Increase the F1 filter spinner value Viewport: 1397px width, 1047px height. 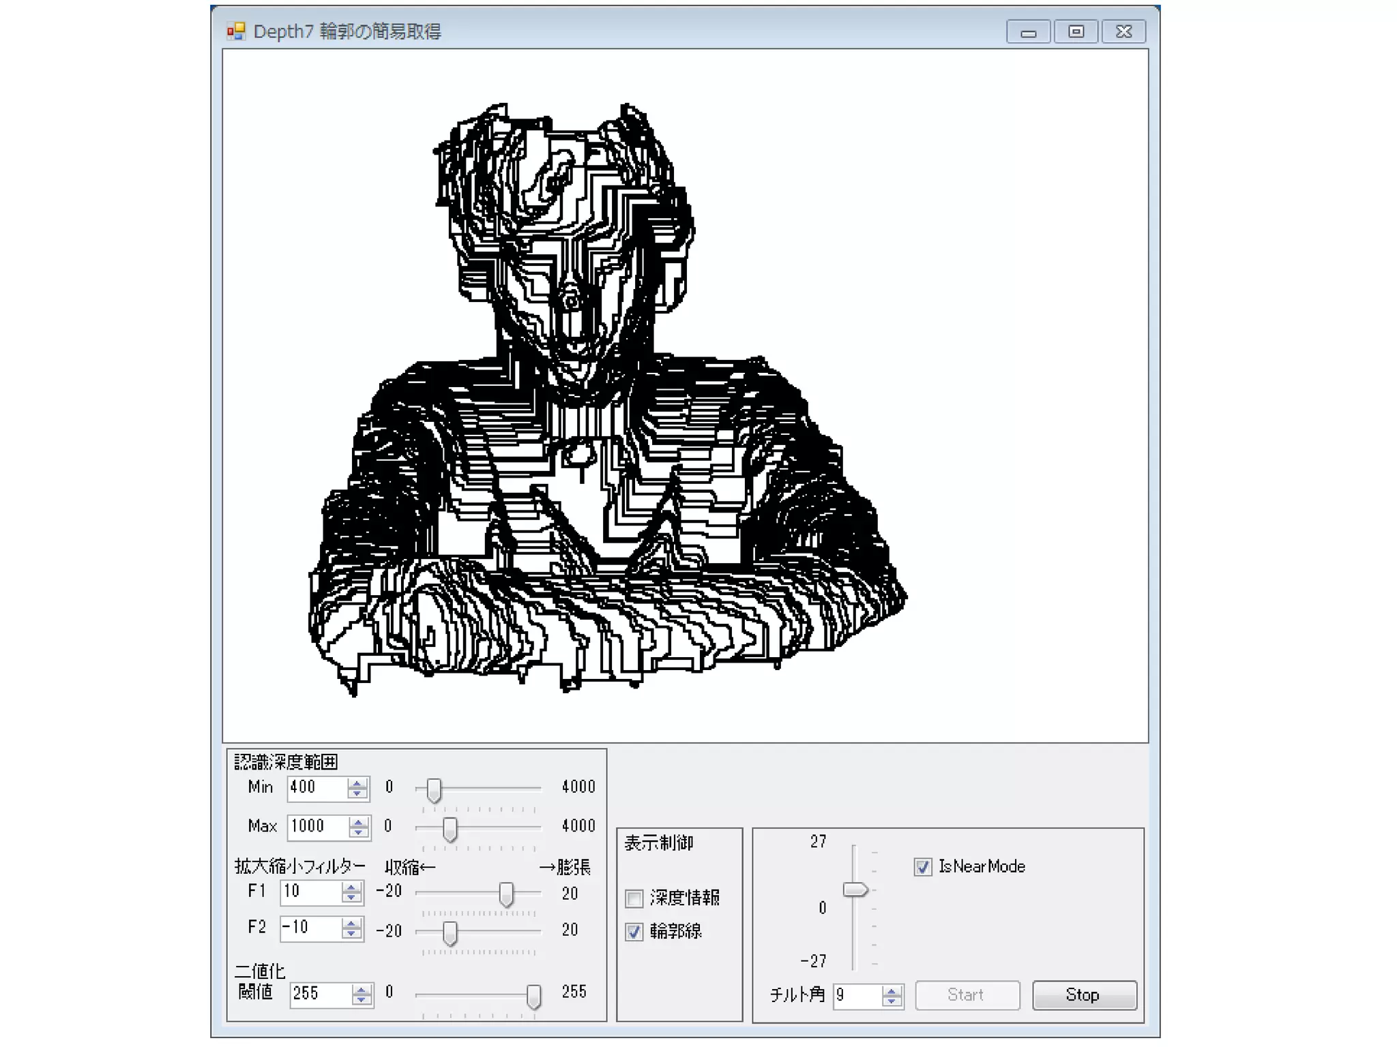[x=351, y=887]
